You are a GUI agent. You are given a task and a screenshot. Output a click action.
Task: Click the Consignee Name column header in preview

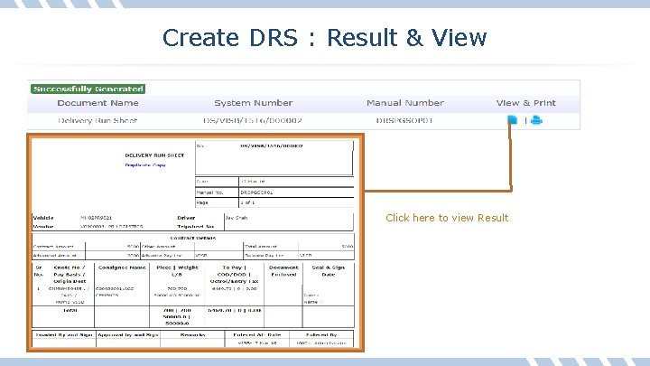[x=122, y=267]
